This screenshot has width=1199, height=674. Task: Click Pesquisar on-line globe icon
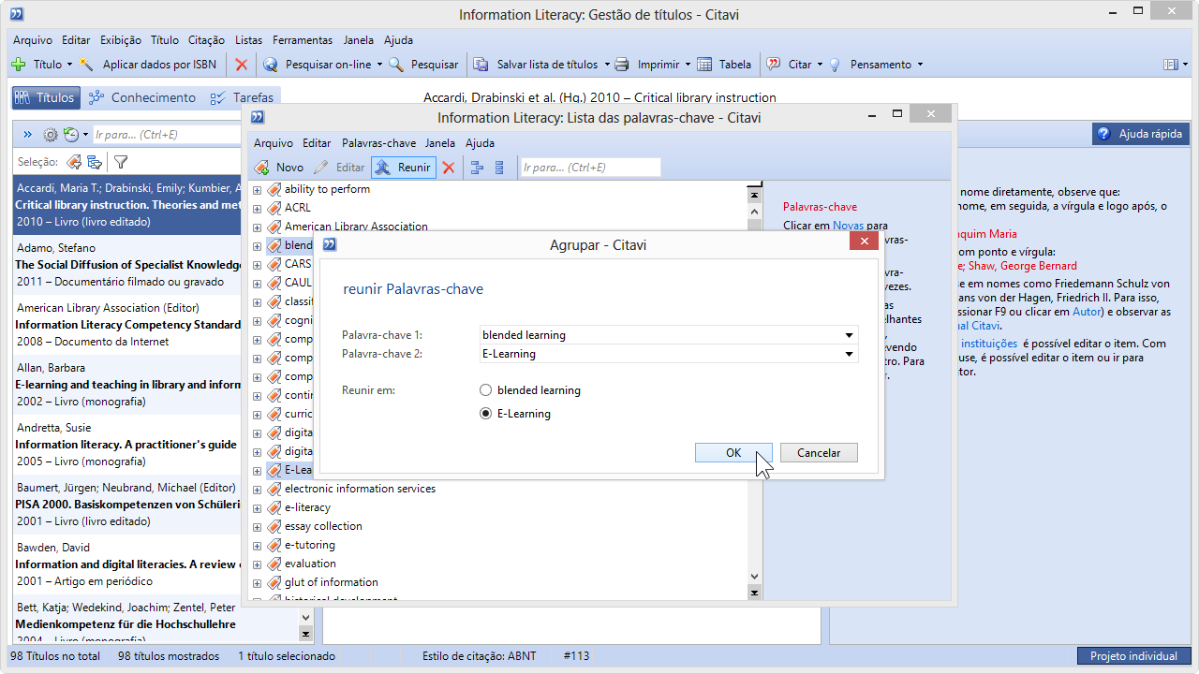point(271,65)
